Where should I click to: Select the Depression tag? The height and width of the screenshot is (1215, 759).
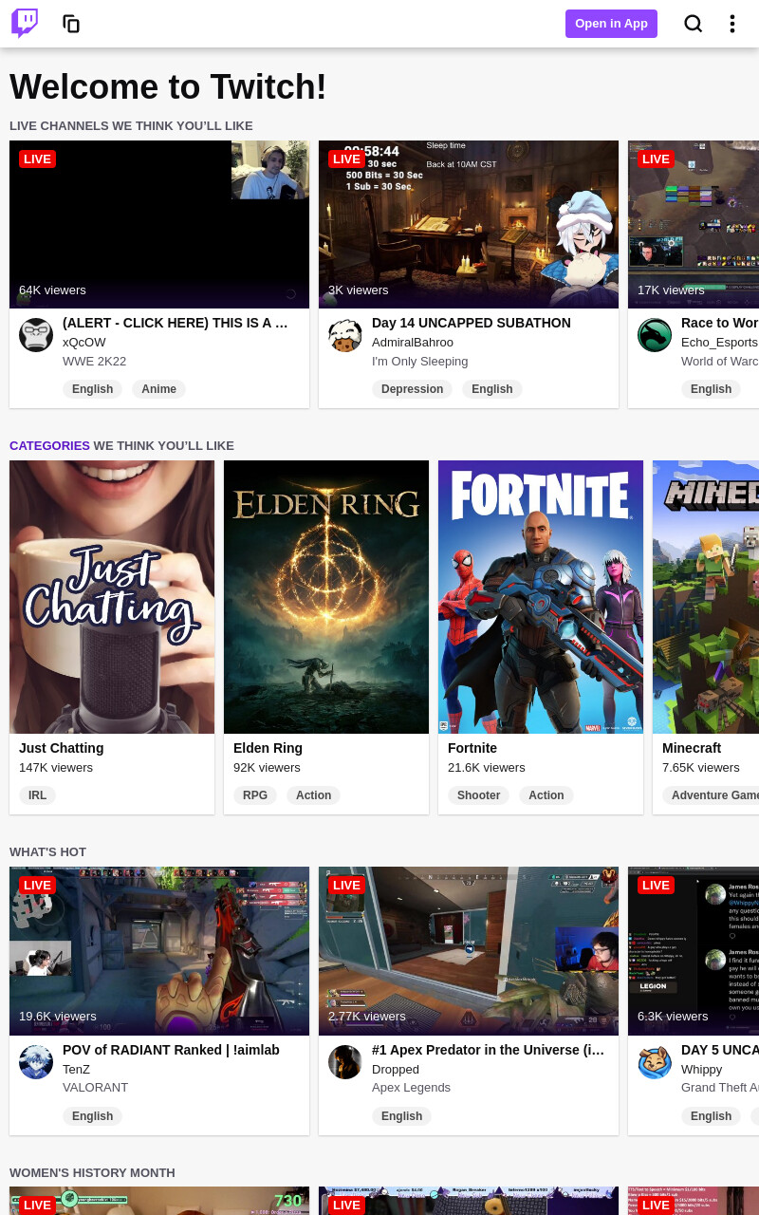413,389
